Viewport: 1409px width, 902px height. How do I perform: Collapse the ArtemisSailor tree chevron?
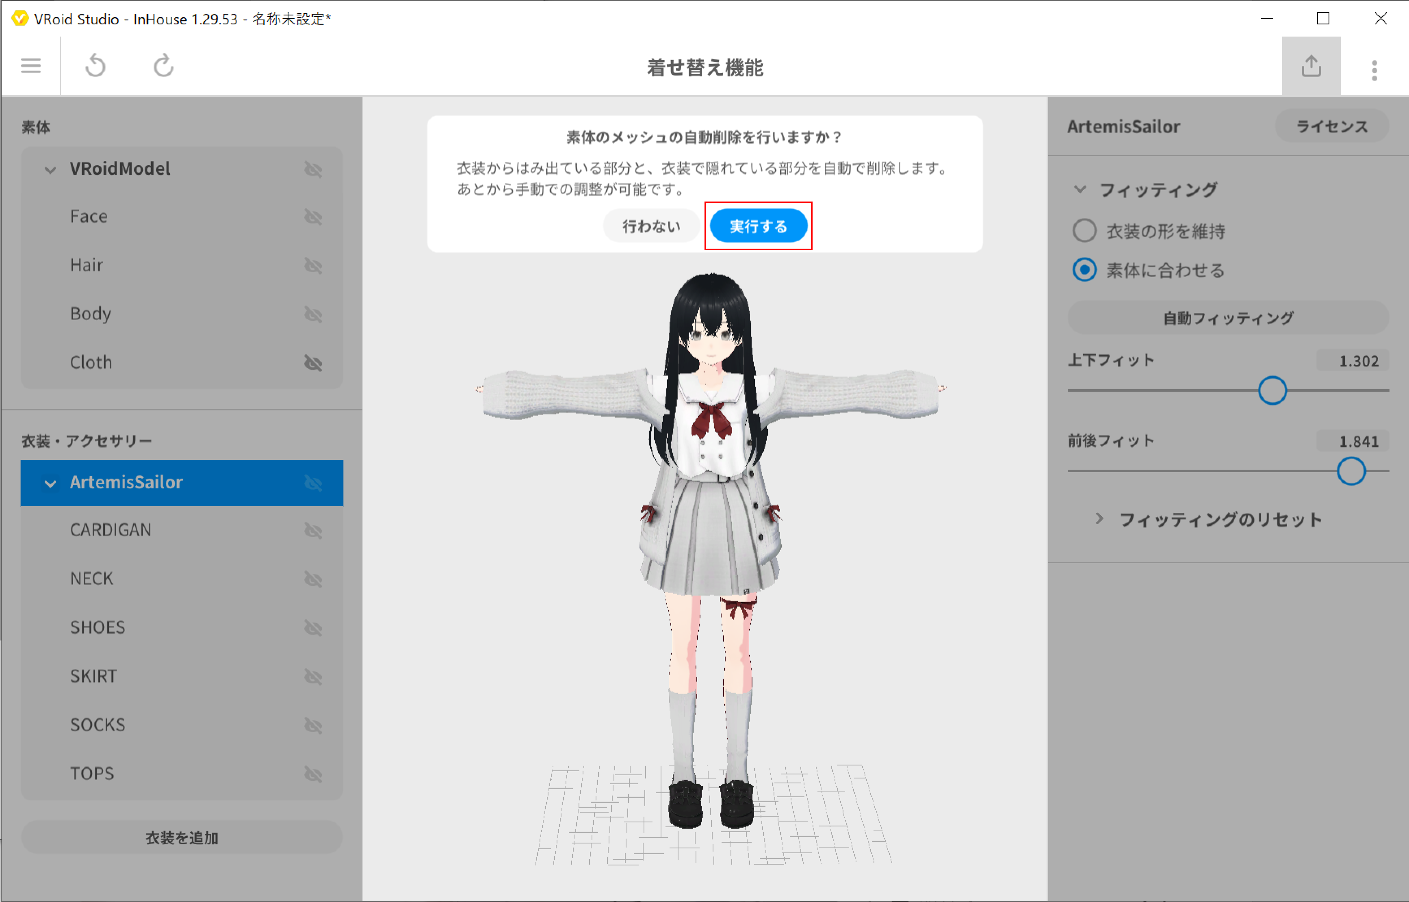click(x=50, y=483)
